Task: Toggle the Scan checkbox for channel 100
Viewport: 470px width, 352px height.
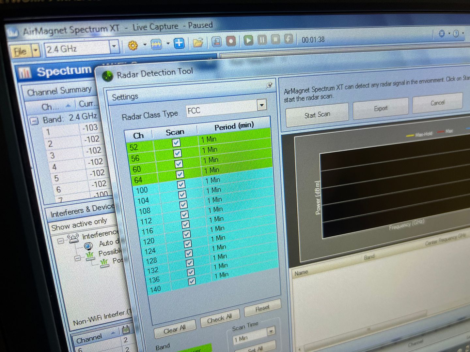Action: 181,184
